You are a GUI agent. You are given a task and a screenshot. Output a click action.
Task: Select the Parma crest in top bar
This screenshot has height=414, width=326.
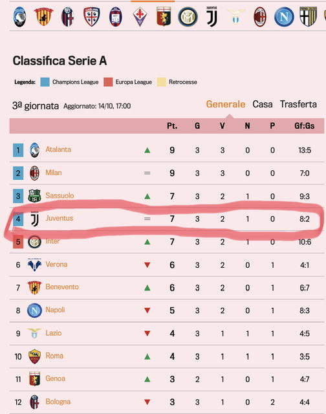(308, 16)
